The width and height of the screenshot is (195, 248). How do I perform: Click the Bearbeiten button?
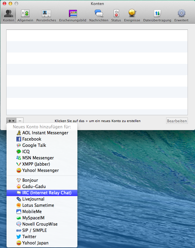[x=177, y=121]
